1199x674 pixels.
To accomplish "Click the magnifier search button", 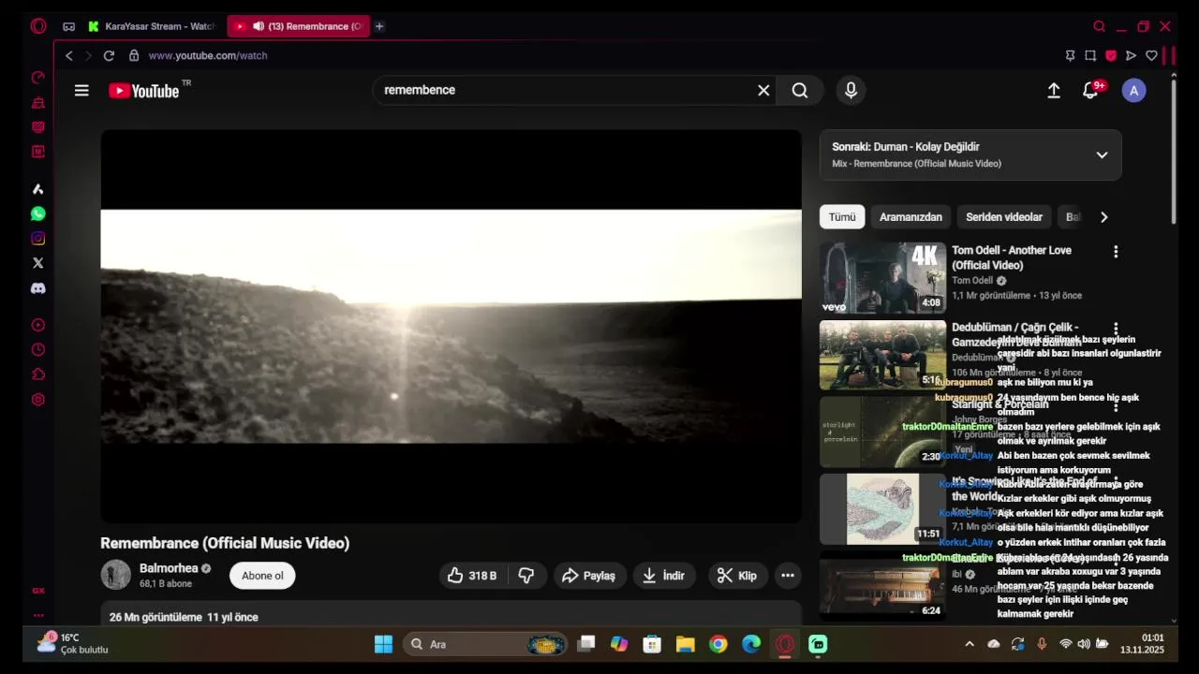I will [x=800, y=90].
